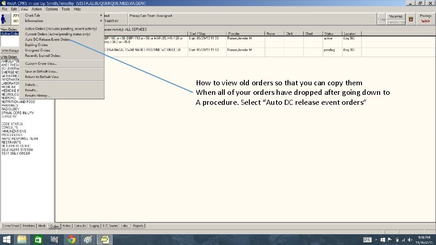Launch Windows Store from taskbar
Viewport: 436px width, 245px height.
(38, 240)
